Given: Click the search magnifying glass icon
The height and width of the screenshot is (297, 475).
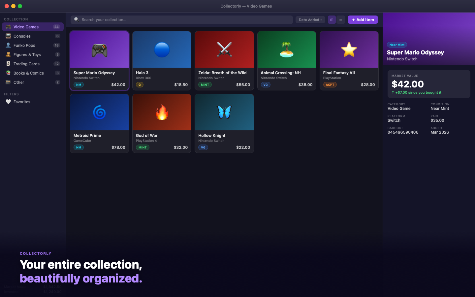Looking at the screenshot, I should (x=76, y=20).
